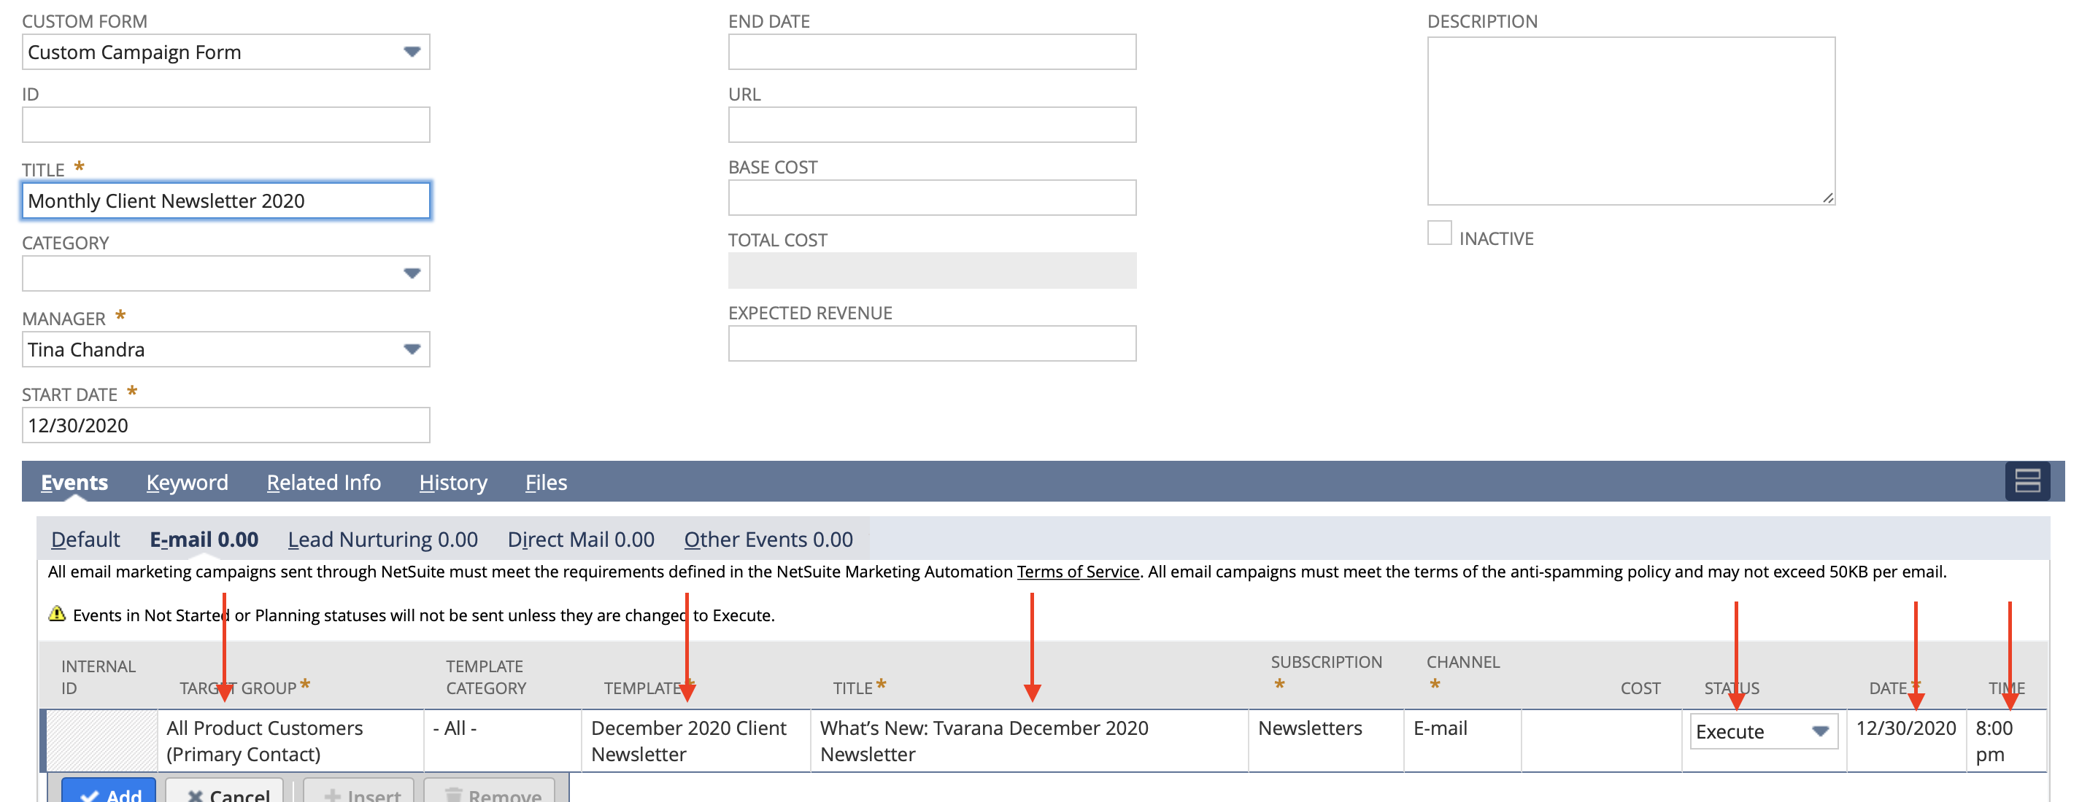Click the Start Date field showing 12/30/2020
The image size is (2090, 802).
point(225,425)
